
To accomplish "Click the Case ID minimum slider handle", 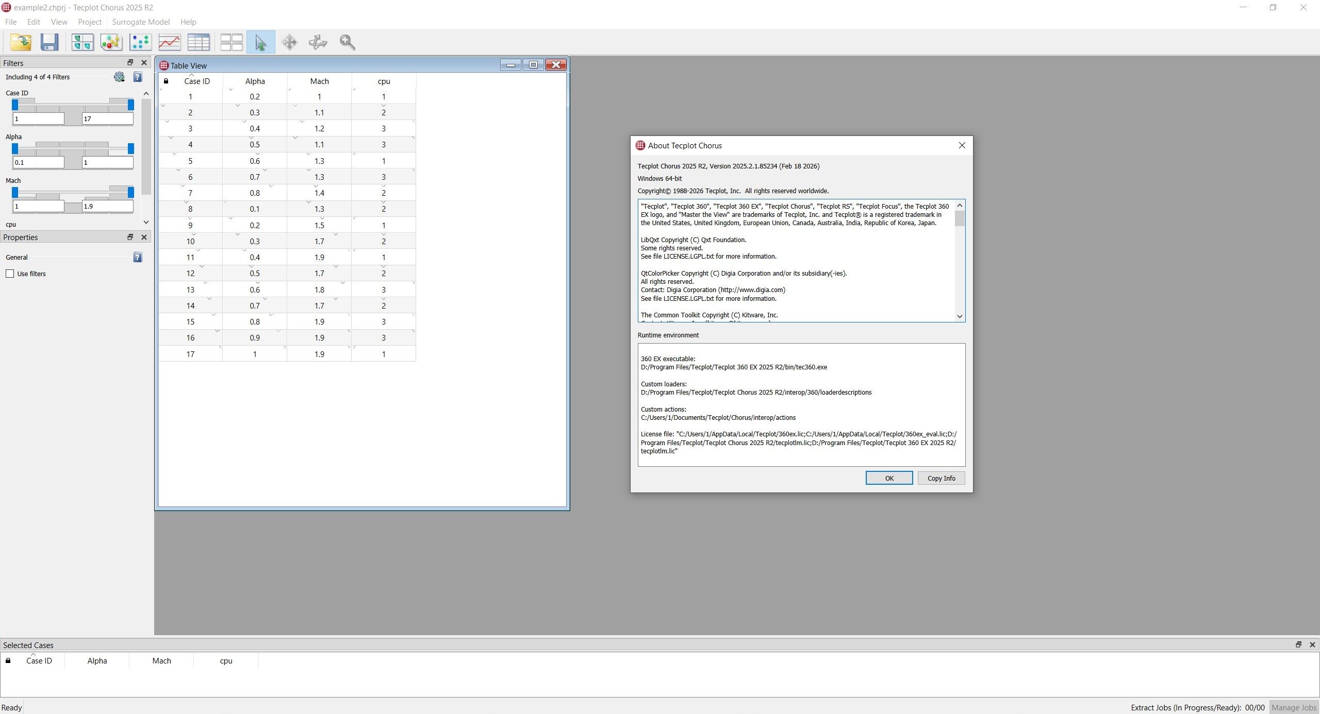I will point(15,105).
